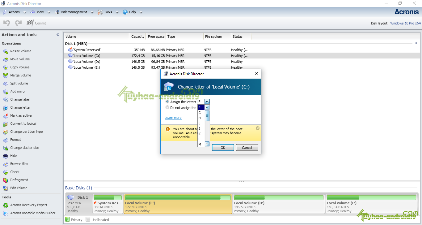
Task: Click the Convert to logical icon
Action: (5, 124)
